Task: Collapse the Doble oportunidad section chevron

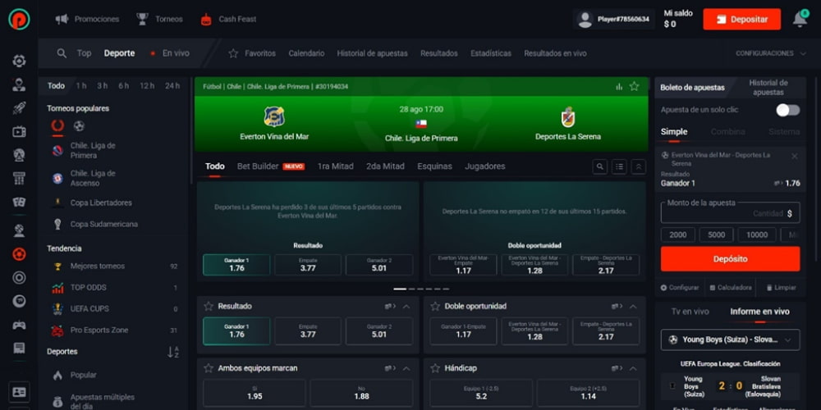Action: coord(633,307)
